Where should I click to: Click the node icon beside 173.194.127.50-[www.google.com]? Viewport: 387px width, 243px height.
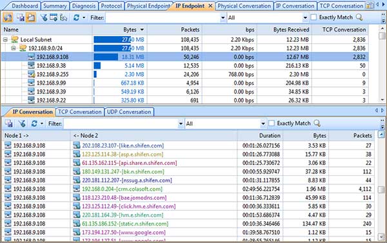pos(77,232)
